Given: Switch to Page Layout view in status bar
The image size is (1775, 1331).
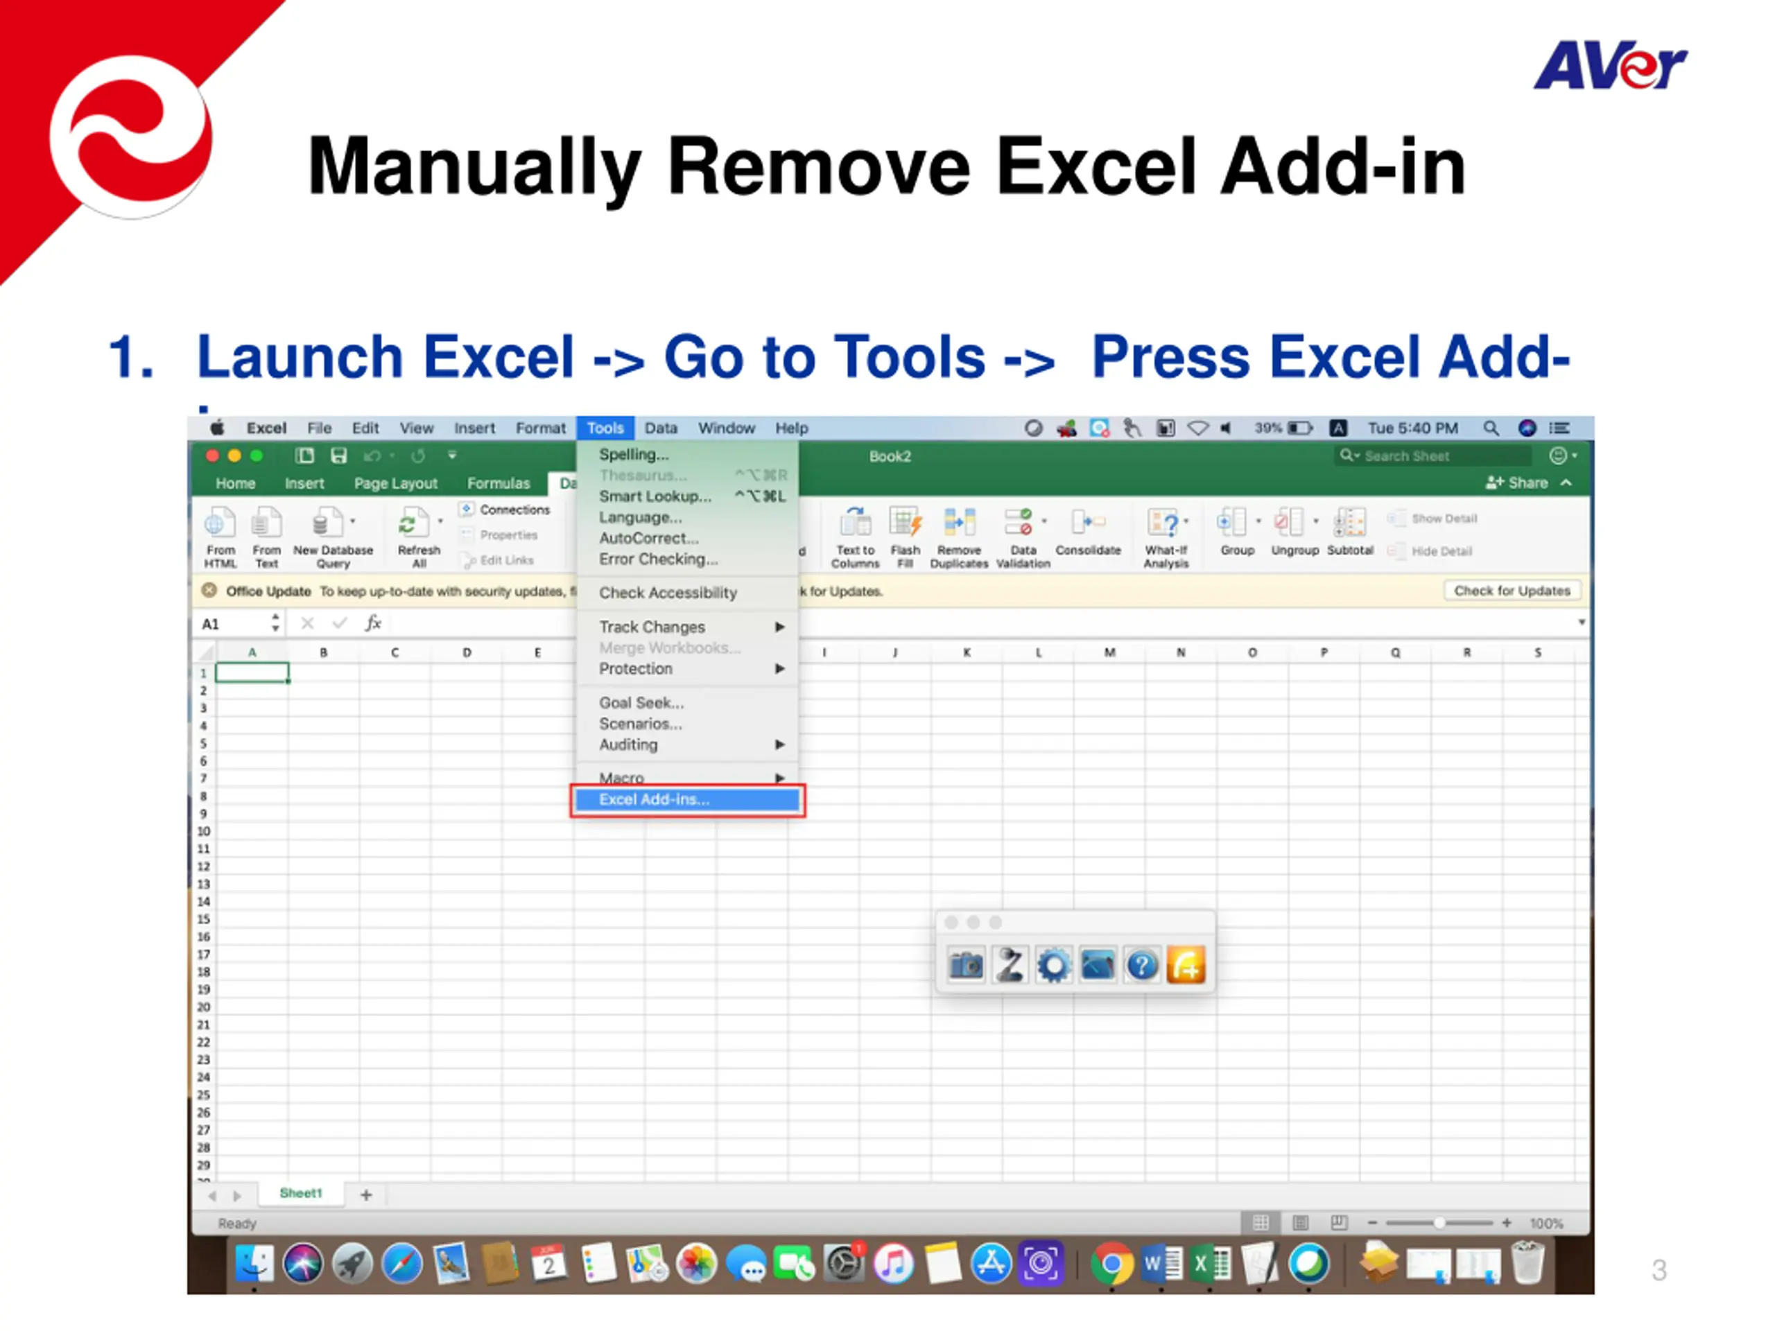Looking at the screenshot, I should [x=1300, y=1223].
